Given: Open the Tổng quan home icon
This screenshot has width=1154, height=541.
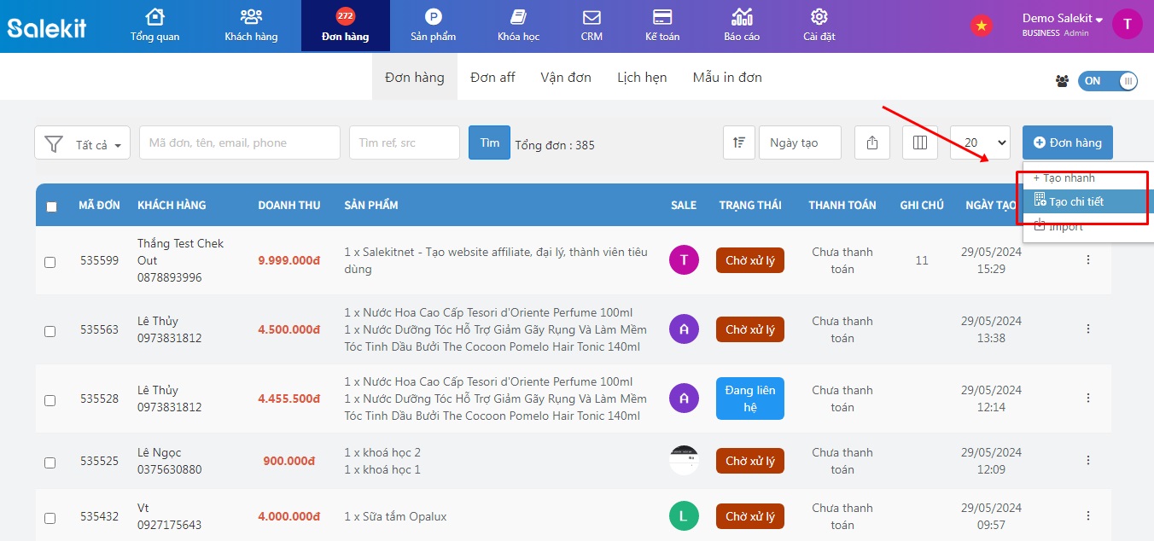Looking at the screenshot, I should [x=154, y=17].
